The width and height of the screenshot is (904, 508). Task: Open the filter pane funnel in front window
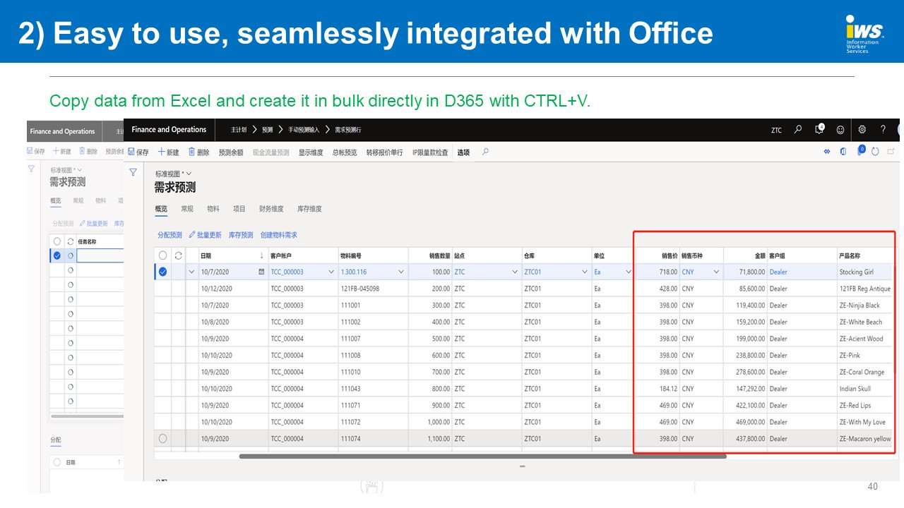(x=133, y=172)
